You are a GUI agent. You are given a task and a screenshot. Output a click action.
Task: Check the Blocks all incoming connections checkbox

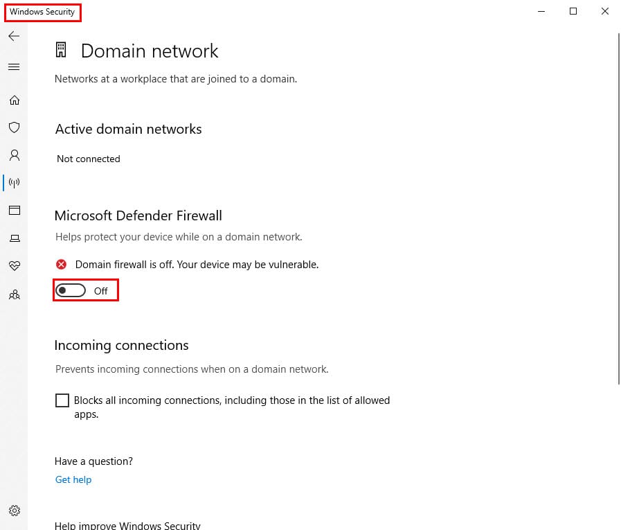62,400
